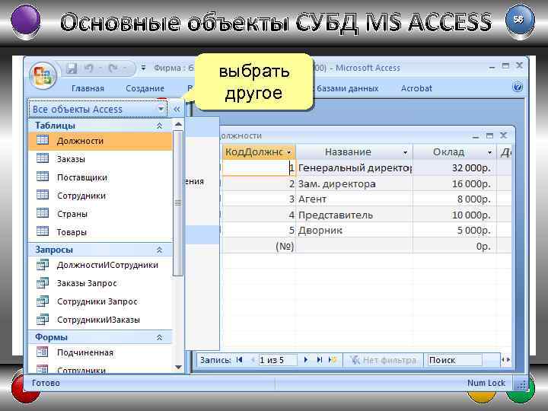Open the Office button menu
Viewport: 548px width, 411px height.
click(43, 75)
